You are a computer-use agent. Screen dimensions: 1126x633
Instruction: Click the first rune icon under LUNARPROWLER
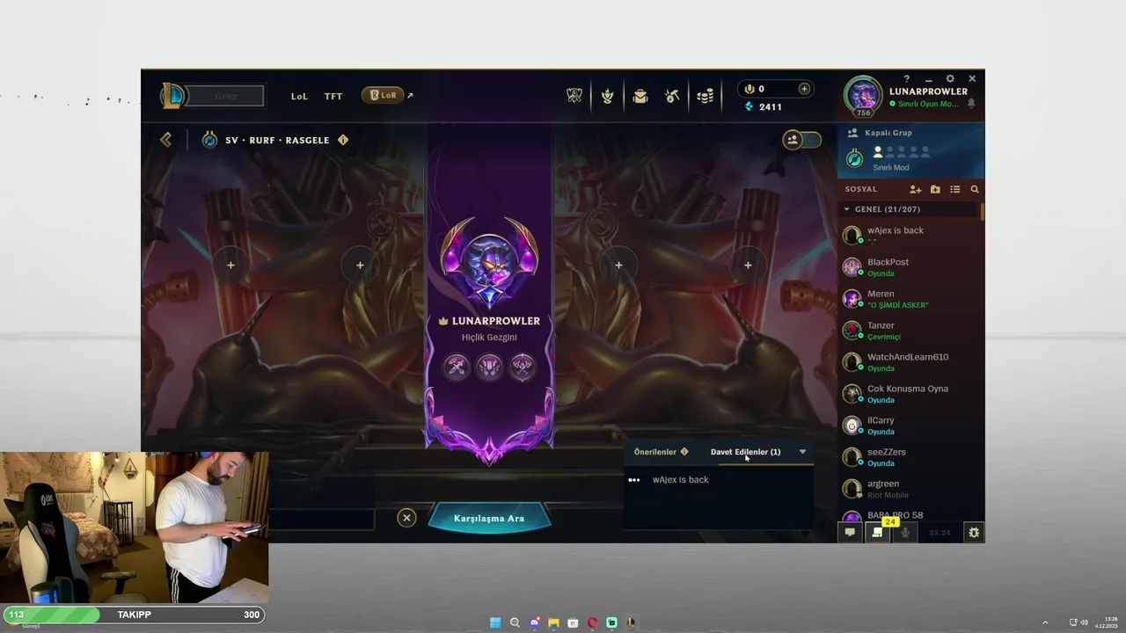pyautogui.click(x=456, y=367)
